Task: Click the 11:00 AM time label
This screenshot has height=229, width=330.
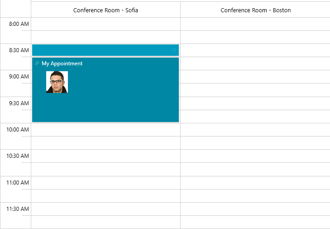Action: (x=18, y=183)
